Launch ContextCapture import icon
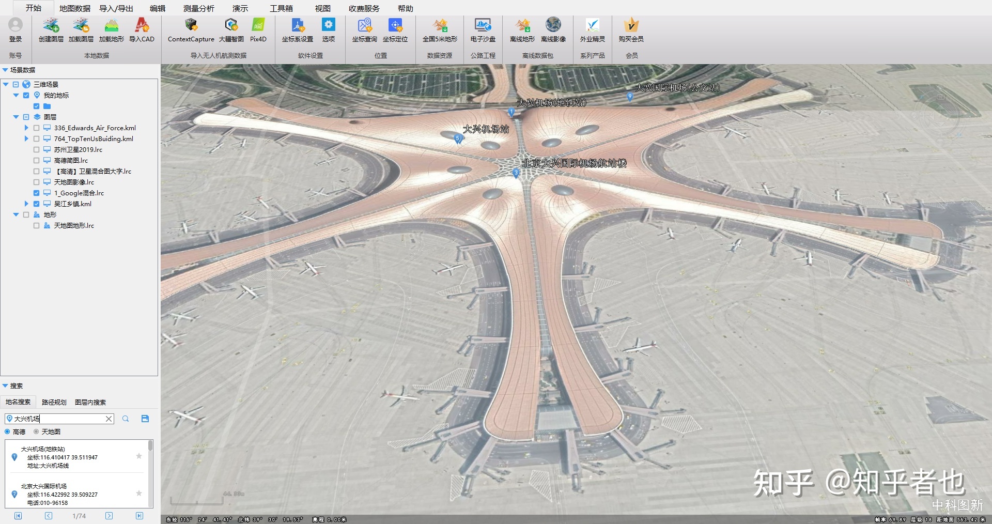The height and width of the screenshot is (524, 992). (191, 26)
